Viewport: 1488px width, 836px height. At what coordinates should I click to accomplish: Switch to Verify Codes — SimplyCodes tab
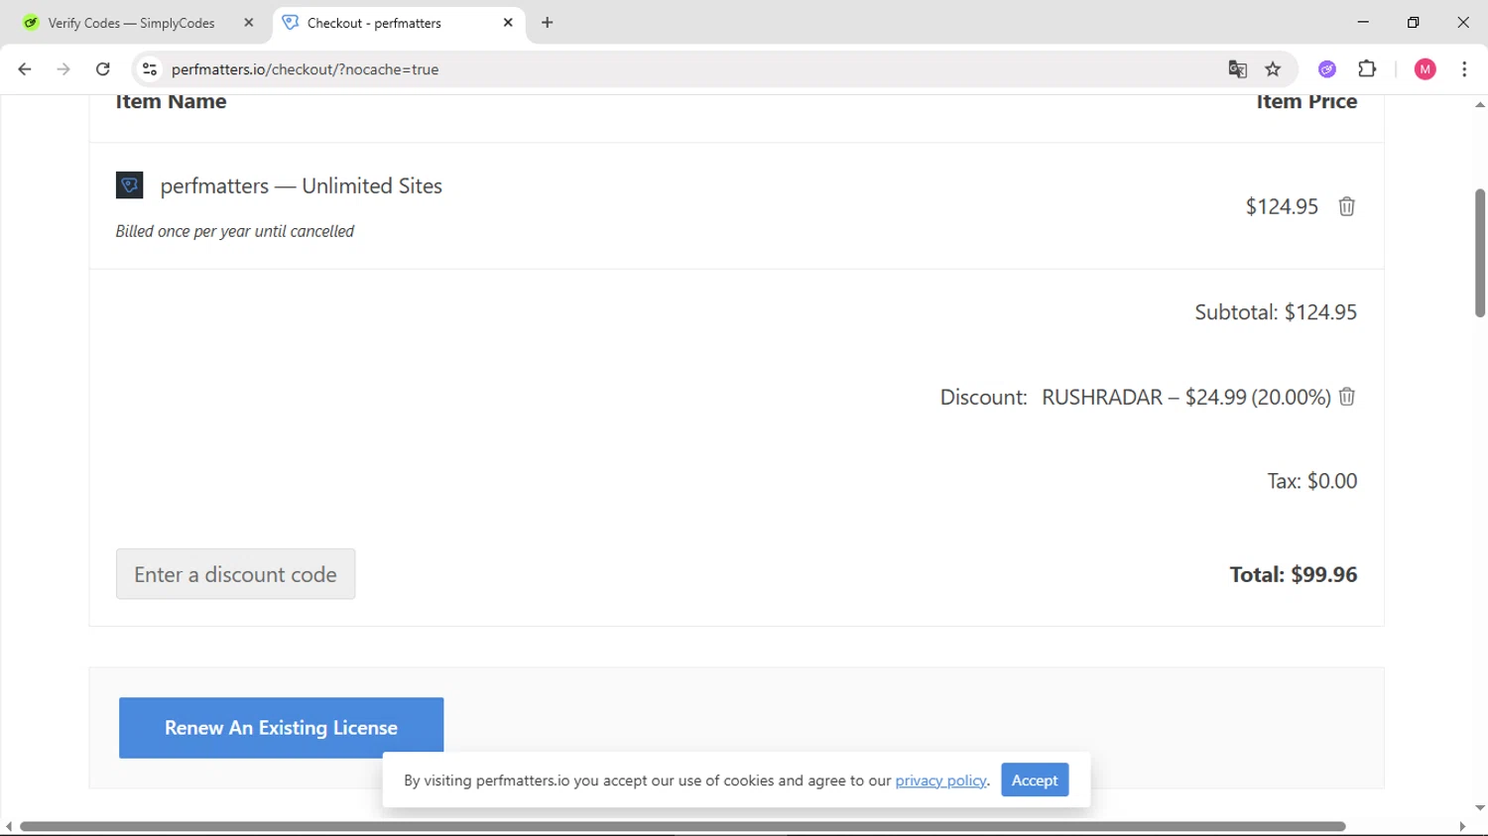tap(131, 23)
